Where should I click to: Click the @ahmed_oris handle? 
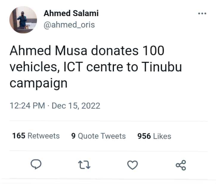click(69, 25)
